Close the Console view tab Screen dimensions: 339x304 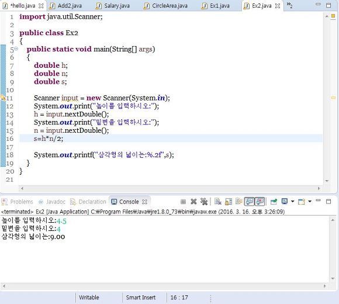144,202
